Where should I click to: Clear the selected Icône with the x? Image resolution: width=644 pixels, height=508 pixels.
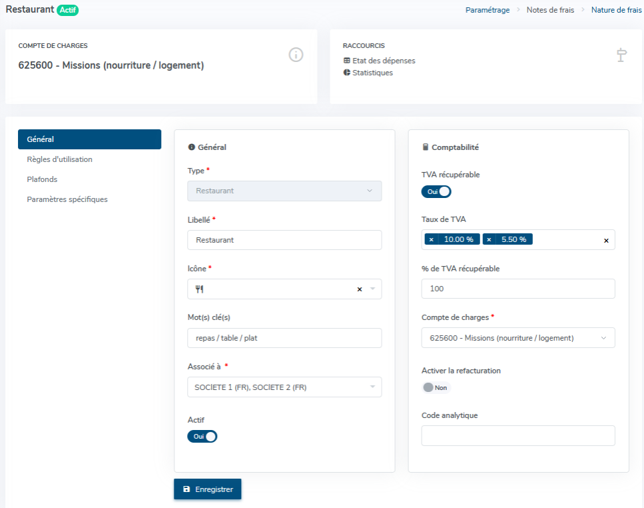360,289
